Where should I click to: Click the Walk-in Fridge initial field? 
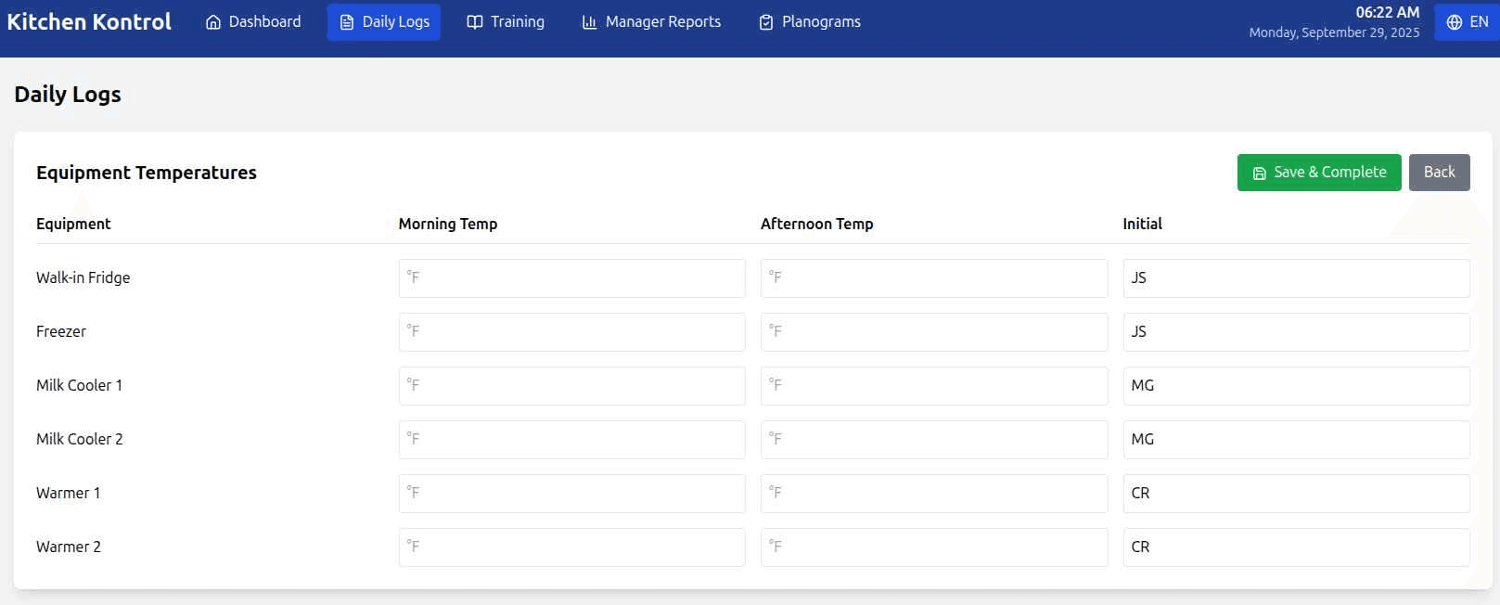click(x=1295, y=278)
